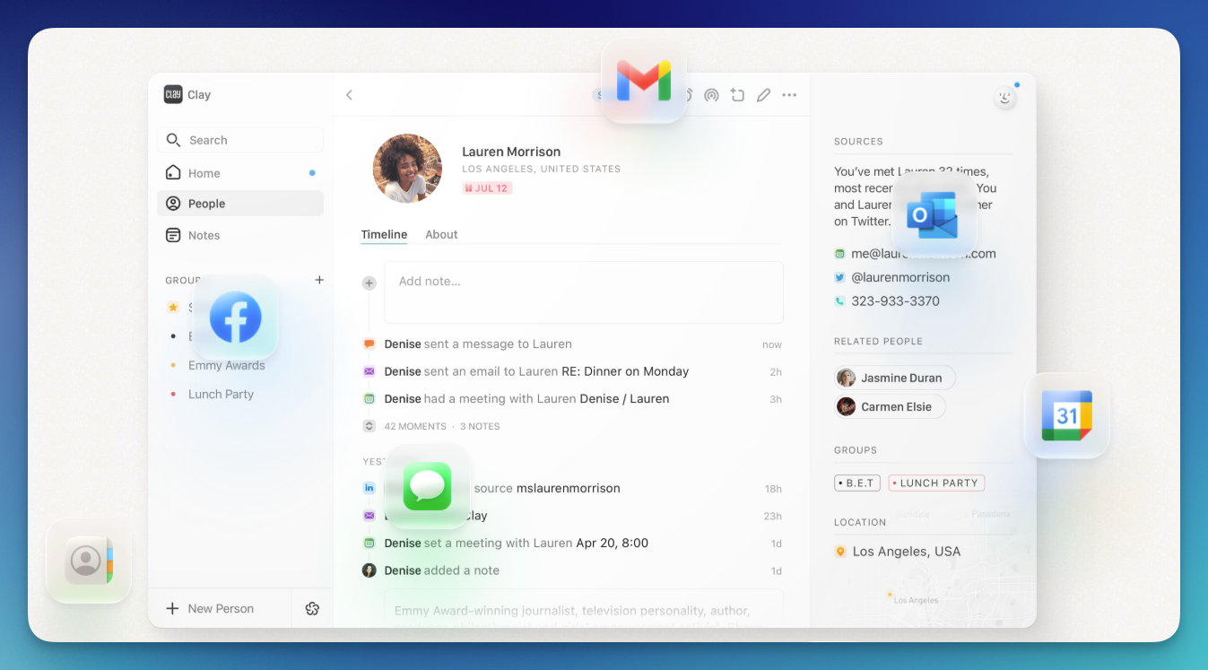The height and width of the screenshot is (670, 1208).
Task: Go back using the left chevron
Action: (350, 95)
